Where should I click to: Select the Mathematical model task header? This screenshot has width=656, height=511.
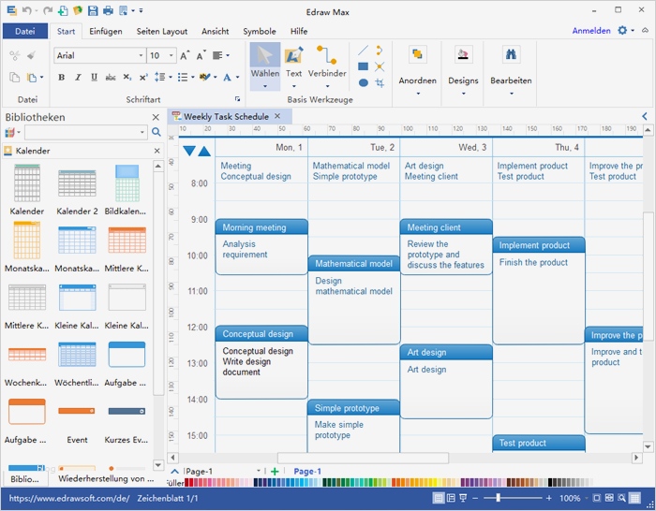coord(354,264)
